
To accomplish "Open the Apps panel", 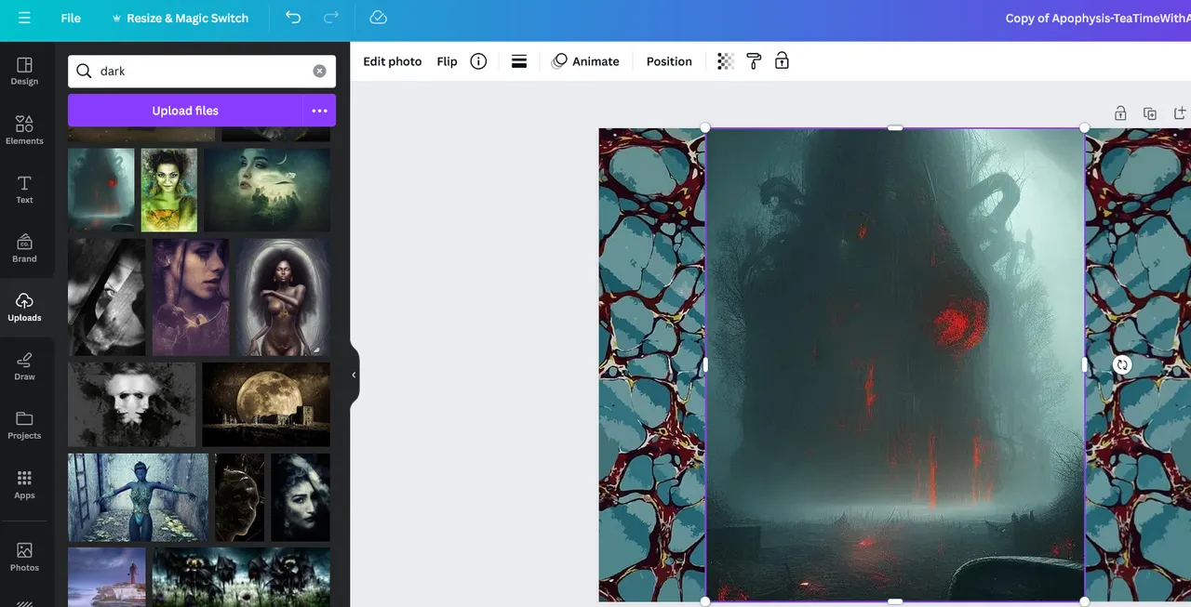I will click(x=25, y=484).
